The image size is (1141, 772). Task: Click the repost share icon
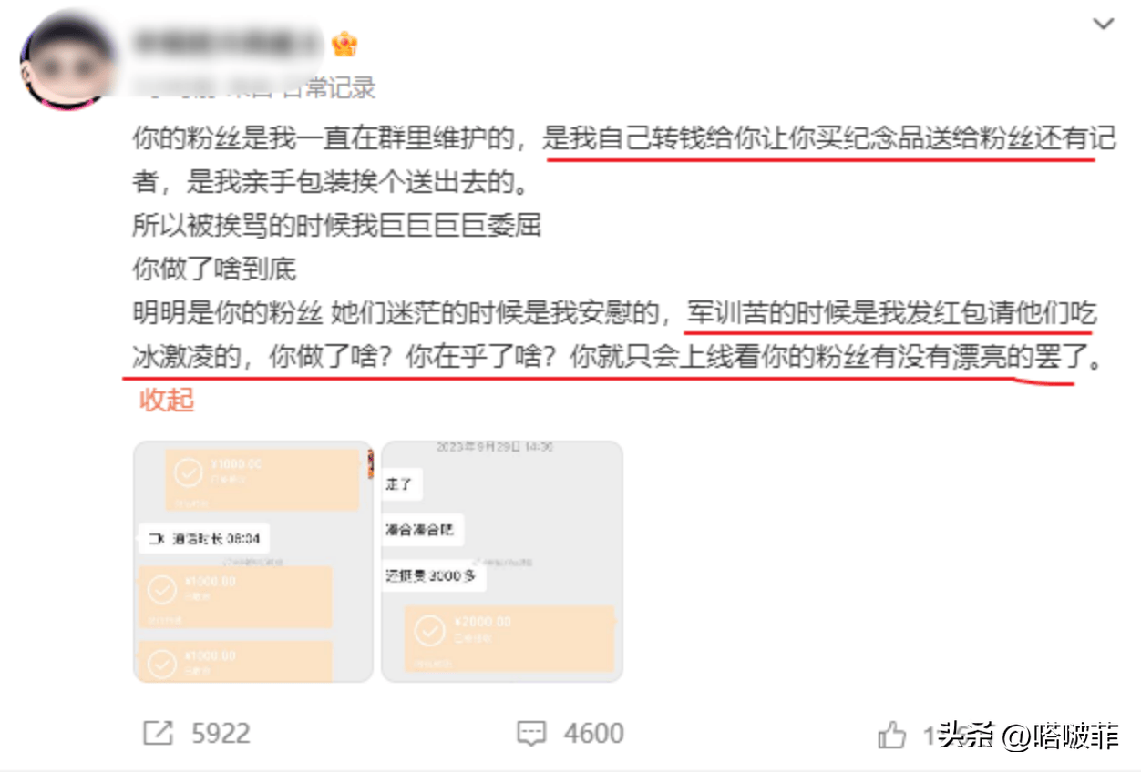click(159, 734)
